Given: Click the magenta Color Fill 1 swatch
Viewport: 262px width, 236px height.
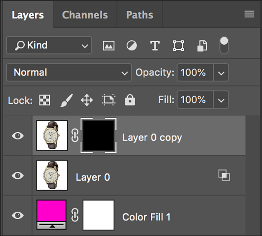Looking at the screenshot, I should (52, 211).
